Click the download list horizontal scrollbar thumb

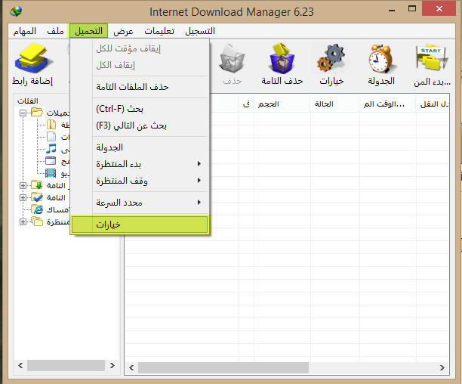pos(223,367)
